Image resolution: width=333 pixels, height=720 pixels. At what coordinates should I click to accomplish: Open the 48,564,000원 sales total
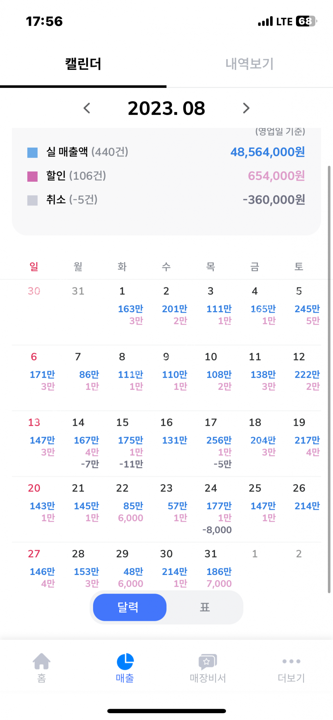pyautogui.click(x=267, y=152)
